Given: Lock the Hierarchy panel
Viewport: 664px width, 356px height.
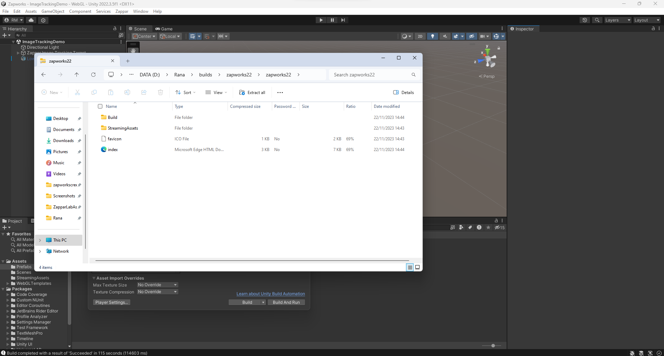Looking at the screenshot, I should click(x=115, y=29).
